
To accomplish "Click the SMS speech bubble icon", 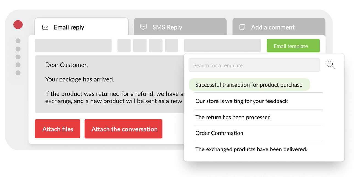I will pos(143,27).
